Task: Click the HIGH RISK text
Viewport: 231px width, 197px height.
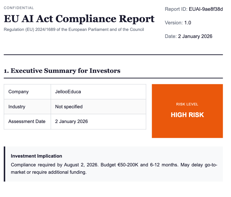Action: pos(187,115)
